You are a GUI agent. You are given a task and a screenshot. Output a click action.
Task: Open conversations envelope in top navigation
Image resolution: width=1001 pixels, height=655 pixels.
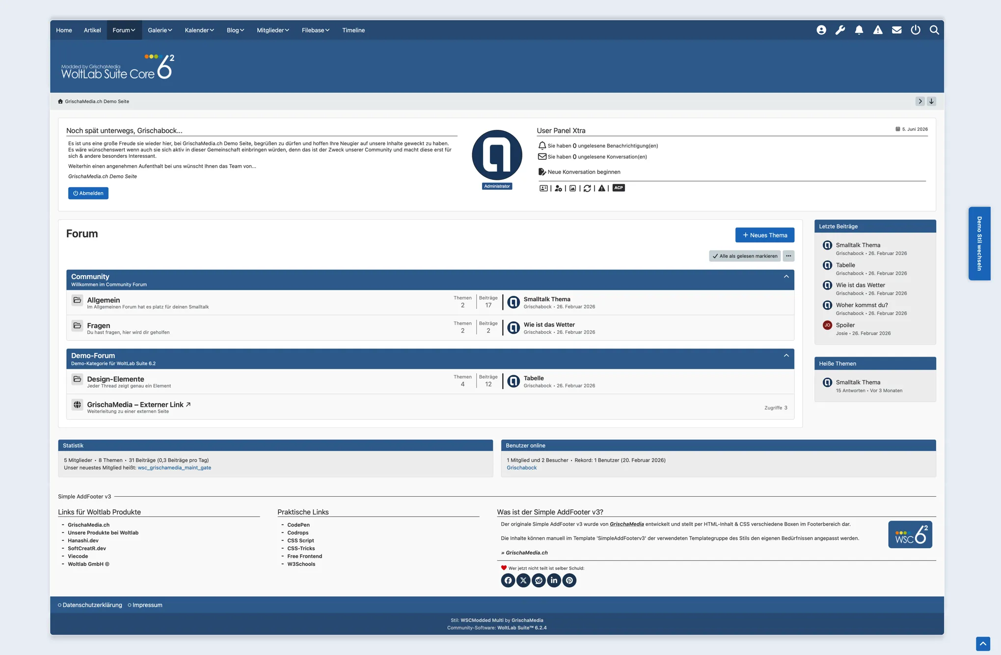click(896, 30)
